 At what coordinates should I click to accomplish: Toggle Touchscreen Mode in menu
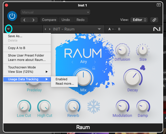pos(27,67)
